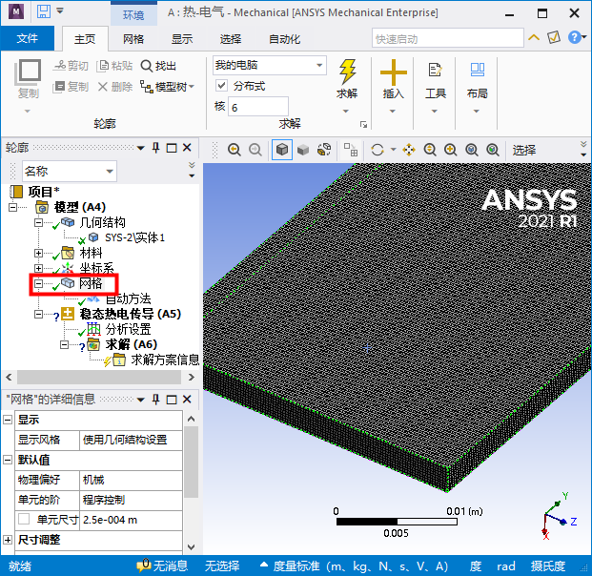Expand the 材料 tree node
592x576 pixels.
39,254
